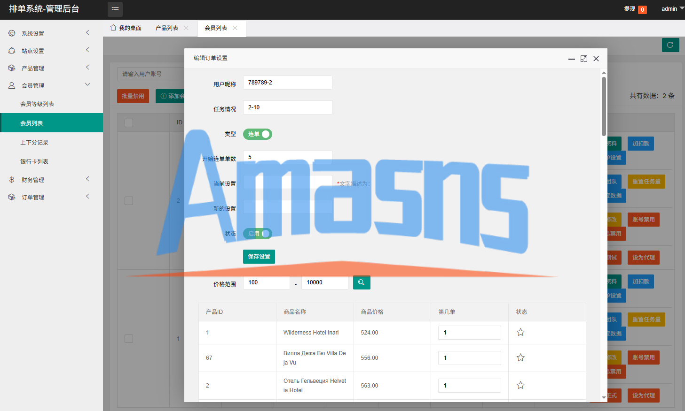Expand the 站点设置 menu chevron

click(87, 50)
